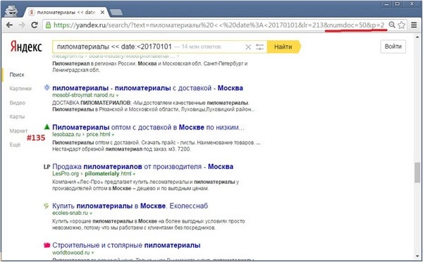Open result пиломатериалы с доставкой - Москва
The height and width of the screenshot is (262, 423).
coord(147,88)
